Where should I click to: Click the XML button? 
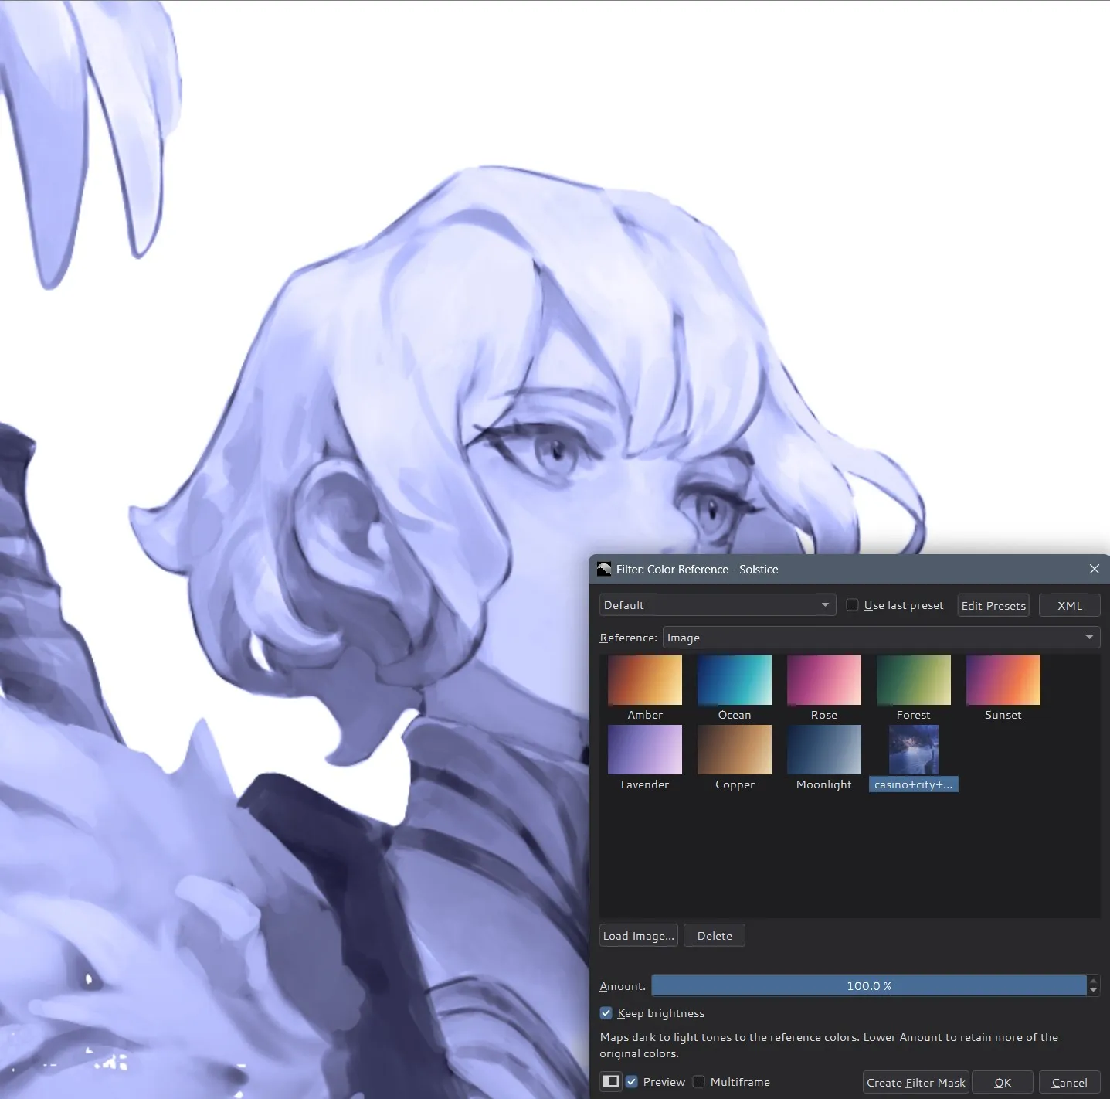[1070, 606]
